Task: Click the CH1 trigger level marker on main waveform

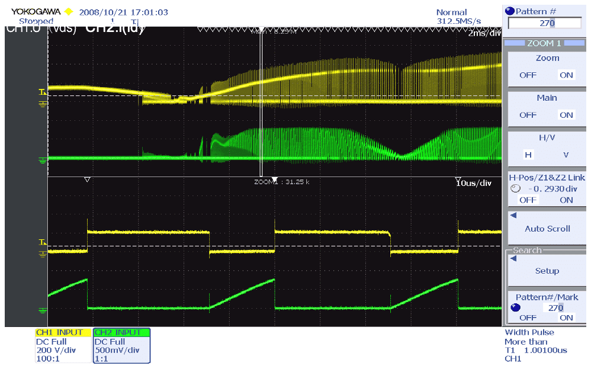Action: (x=42, y=92)
